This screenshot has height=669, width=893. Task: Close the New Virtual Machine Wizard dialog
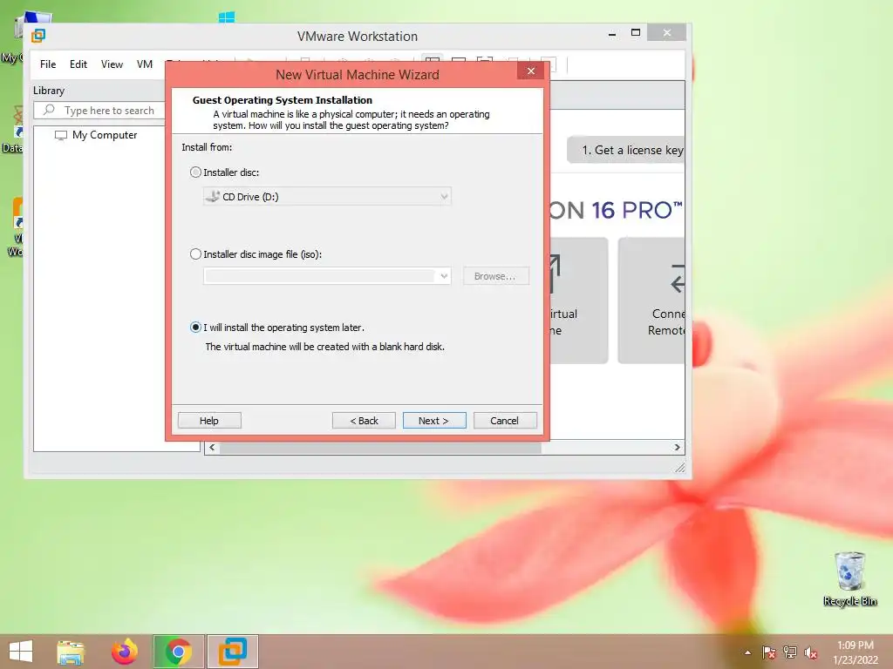(x=531, y=71)
